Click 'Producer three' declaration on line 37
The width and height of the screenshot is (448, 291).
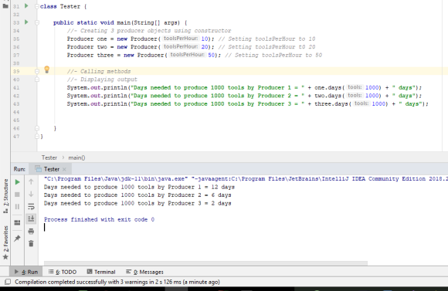[90, 55]
